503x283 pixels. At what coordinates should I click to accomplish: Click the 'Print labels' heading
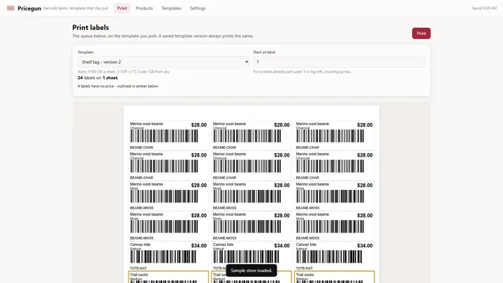[90, 27]
